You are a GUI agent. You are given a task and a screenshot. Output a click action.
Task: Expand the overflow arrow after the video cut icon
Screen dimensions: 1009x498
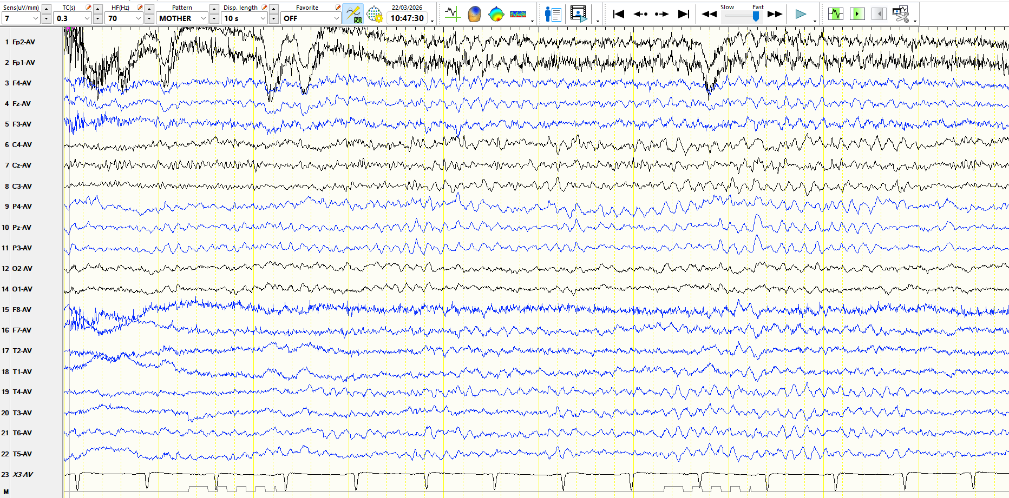[915, 21]
